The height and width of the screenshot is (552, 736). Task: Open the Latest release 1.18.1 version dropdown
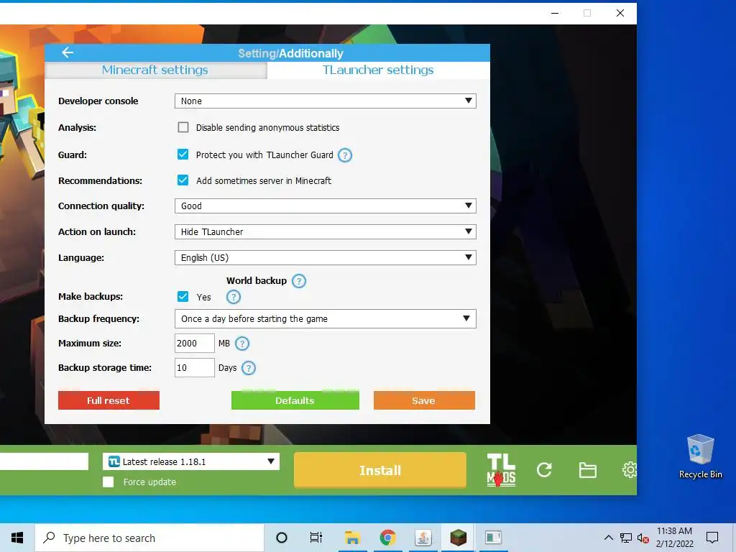[191, 462]
